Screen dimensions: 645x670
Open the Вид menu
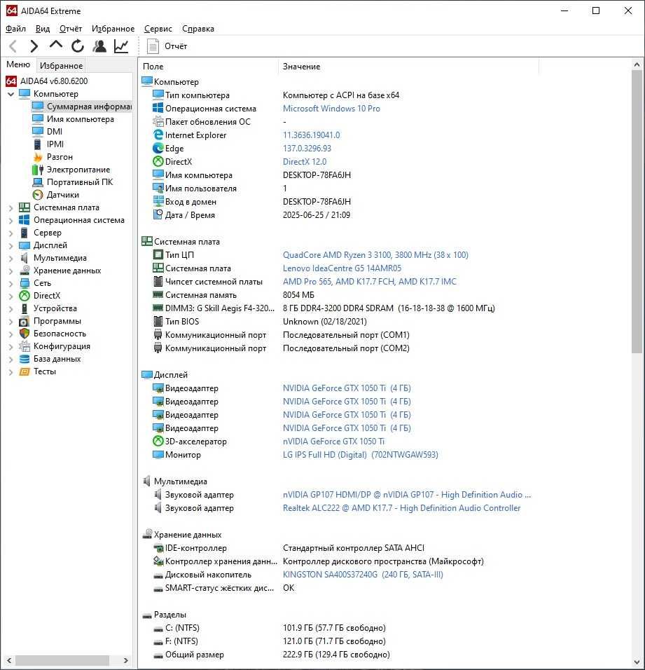pos(43,29)
